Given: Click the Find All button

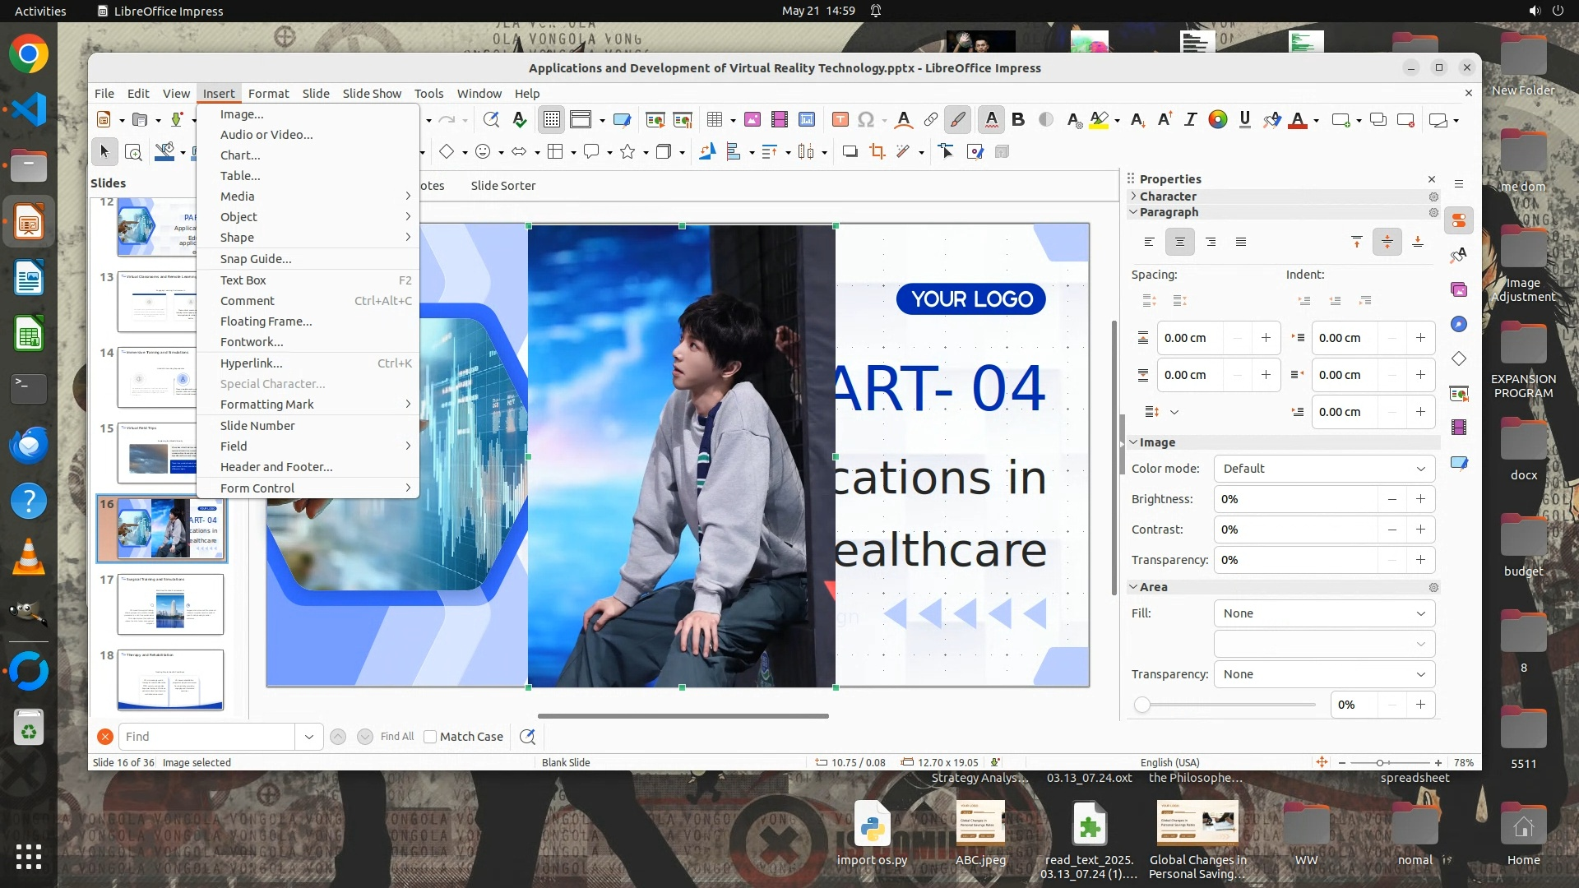Looking at the screenshot, I should tap(397, 737).
